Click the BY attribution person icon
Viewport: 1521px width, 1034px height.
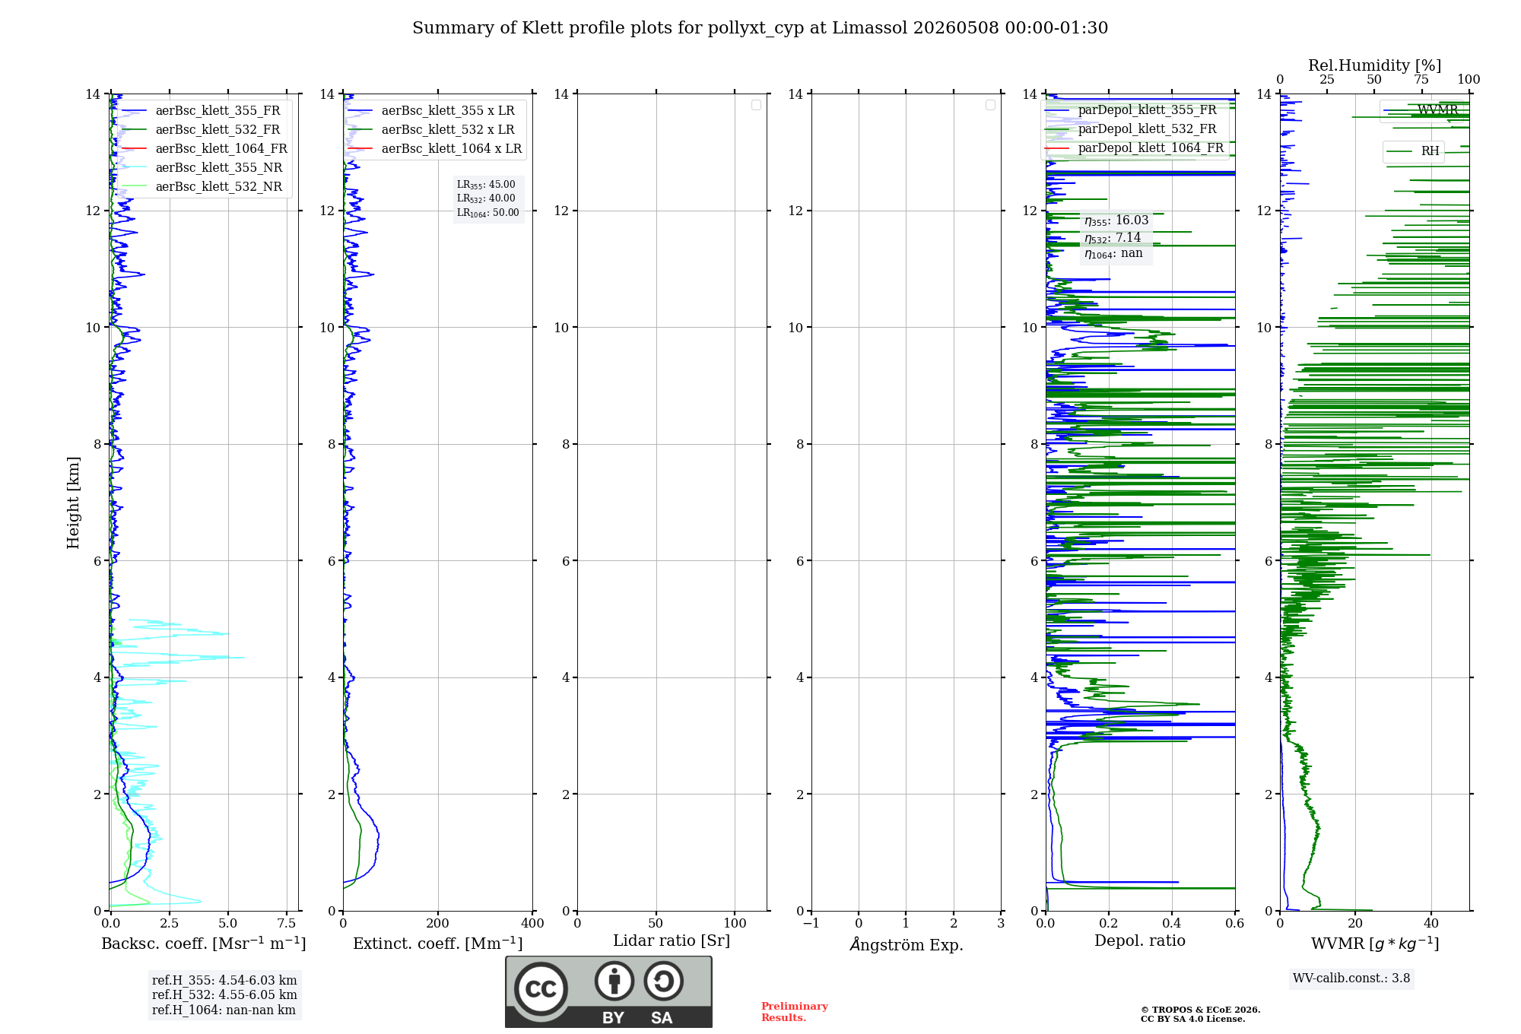[x=614, y=981]
